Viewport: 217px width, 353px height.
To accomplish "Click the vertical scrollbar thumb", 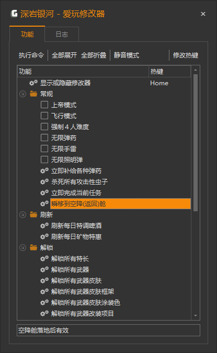I will [x=196, y=143].
